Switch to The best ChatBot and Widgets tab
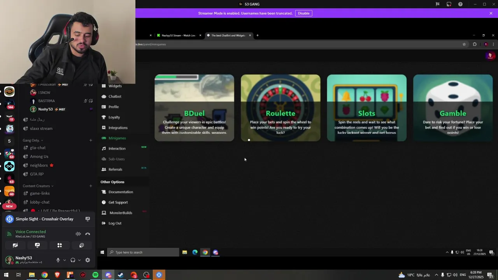The width and height of the screenshot is (498, 280). coord(228,35)
